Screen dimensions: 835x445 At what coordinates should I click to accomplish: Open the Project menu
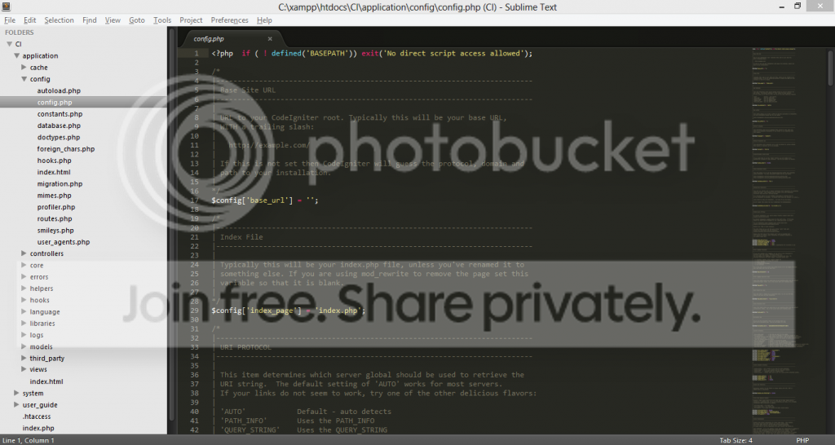(x=191, y=20)
